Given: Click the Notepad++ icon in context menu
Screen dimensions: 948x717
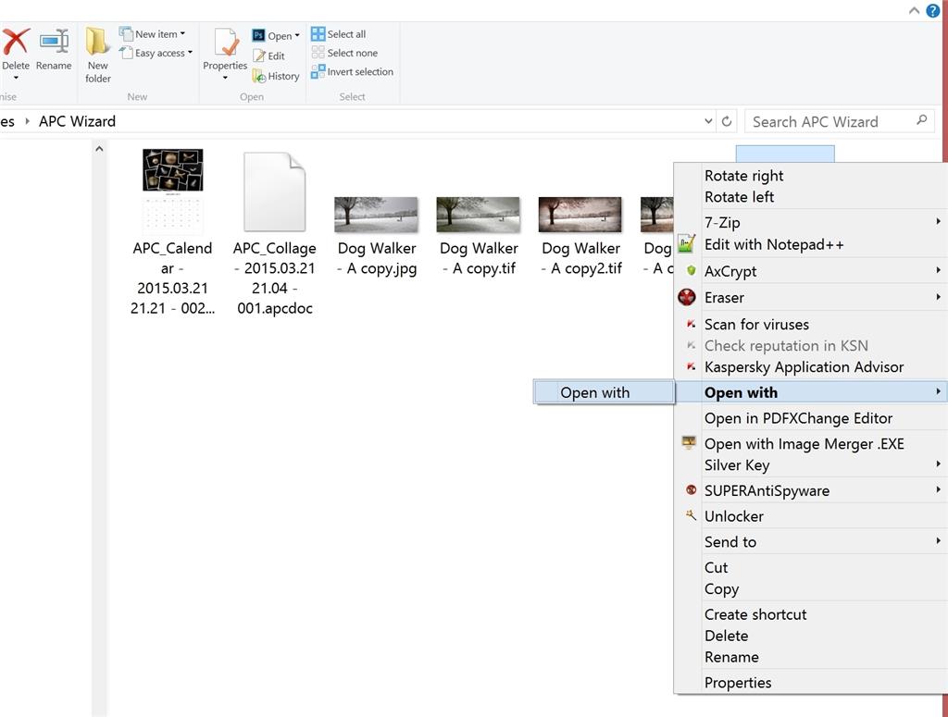Looking at the screenshot, I should (x=686, y=244).
